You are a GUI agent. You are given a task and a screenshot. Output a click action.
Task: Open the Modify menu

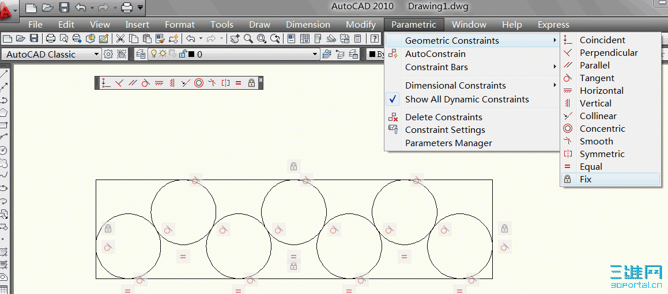coord(361,25)
